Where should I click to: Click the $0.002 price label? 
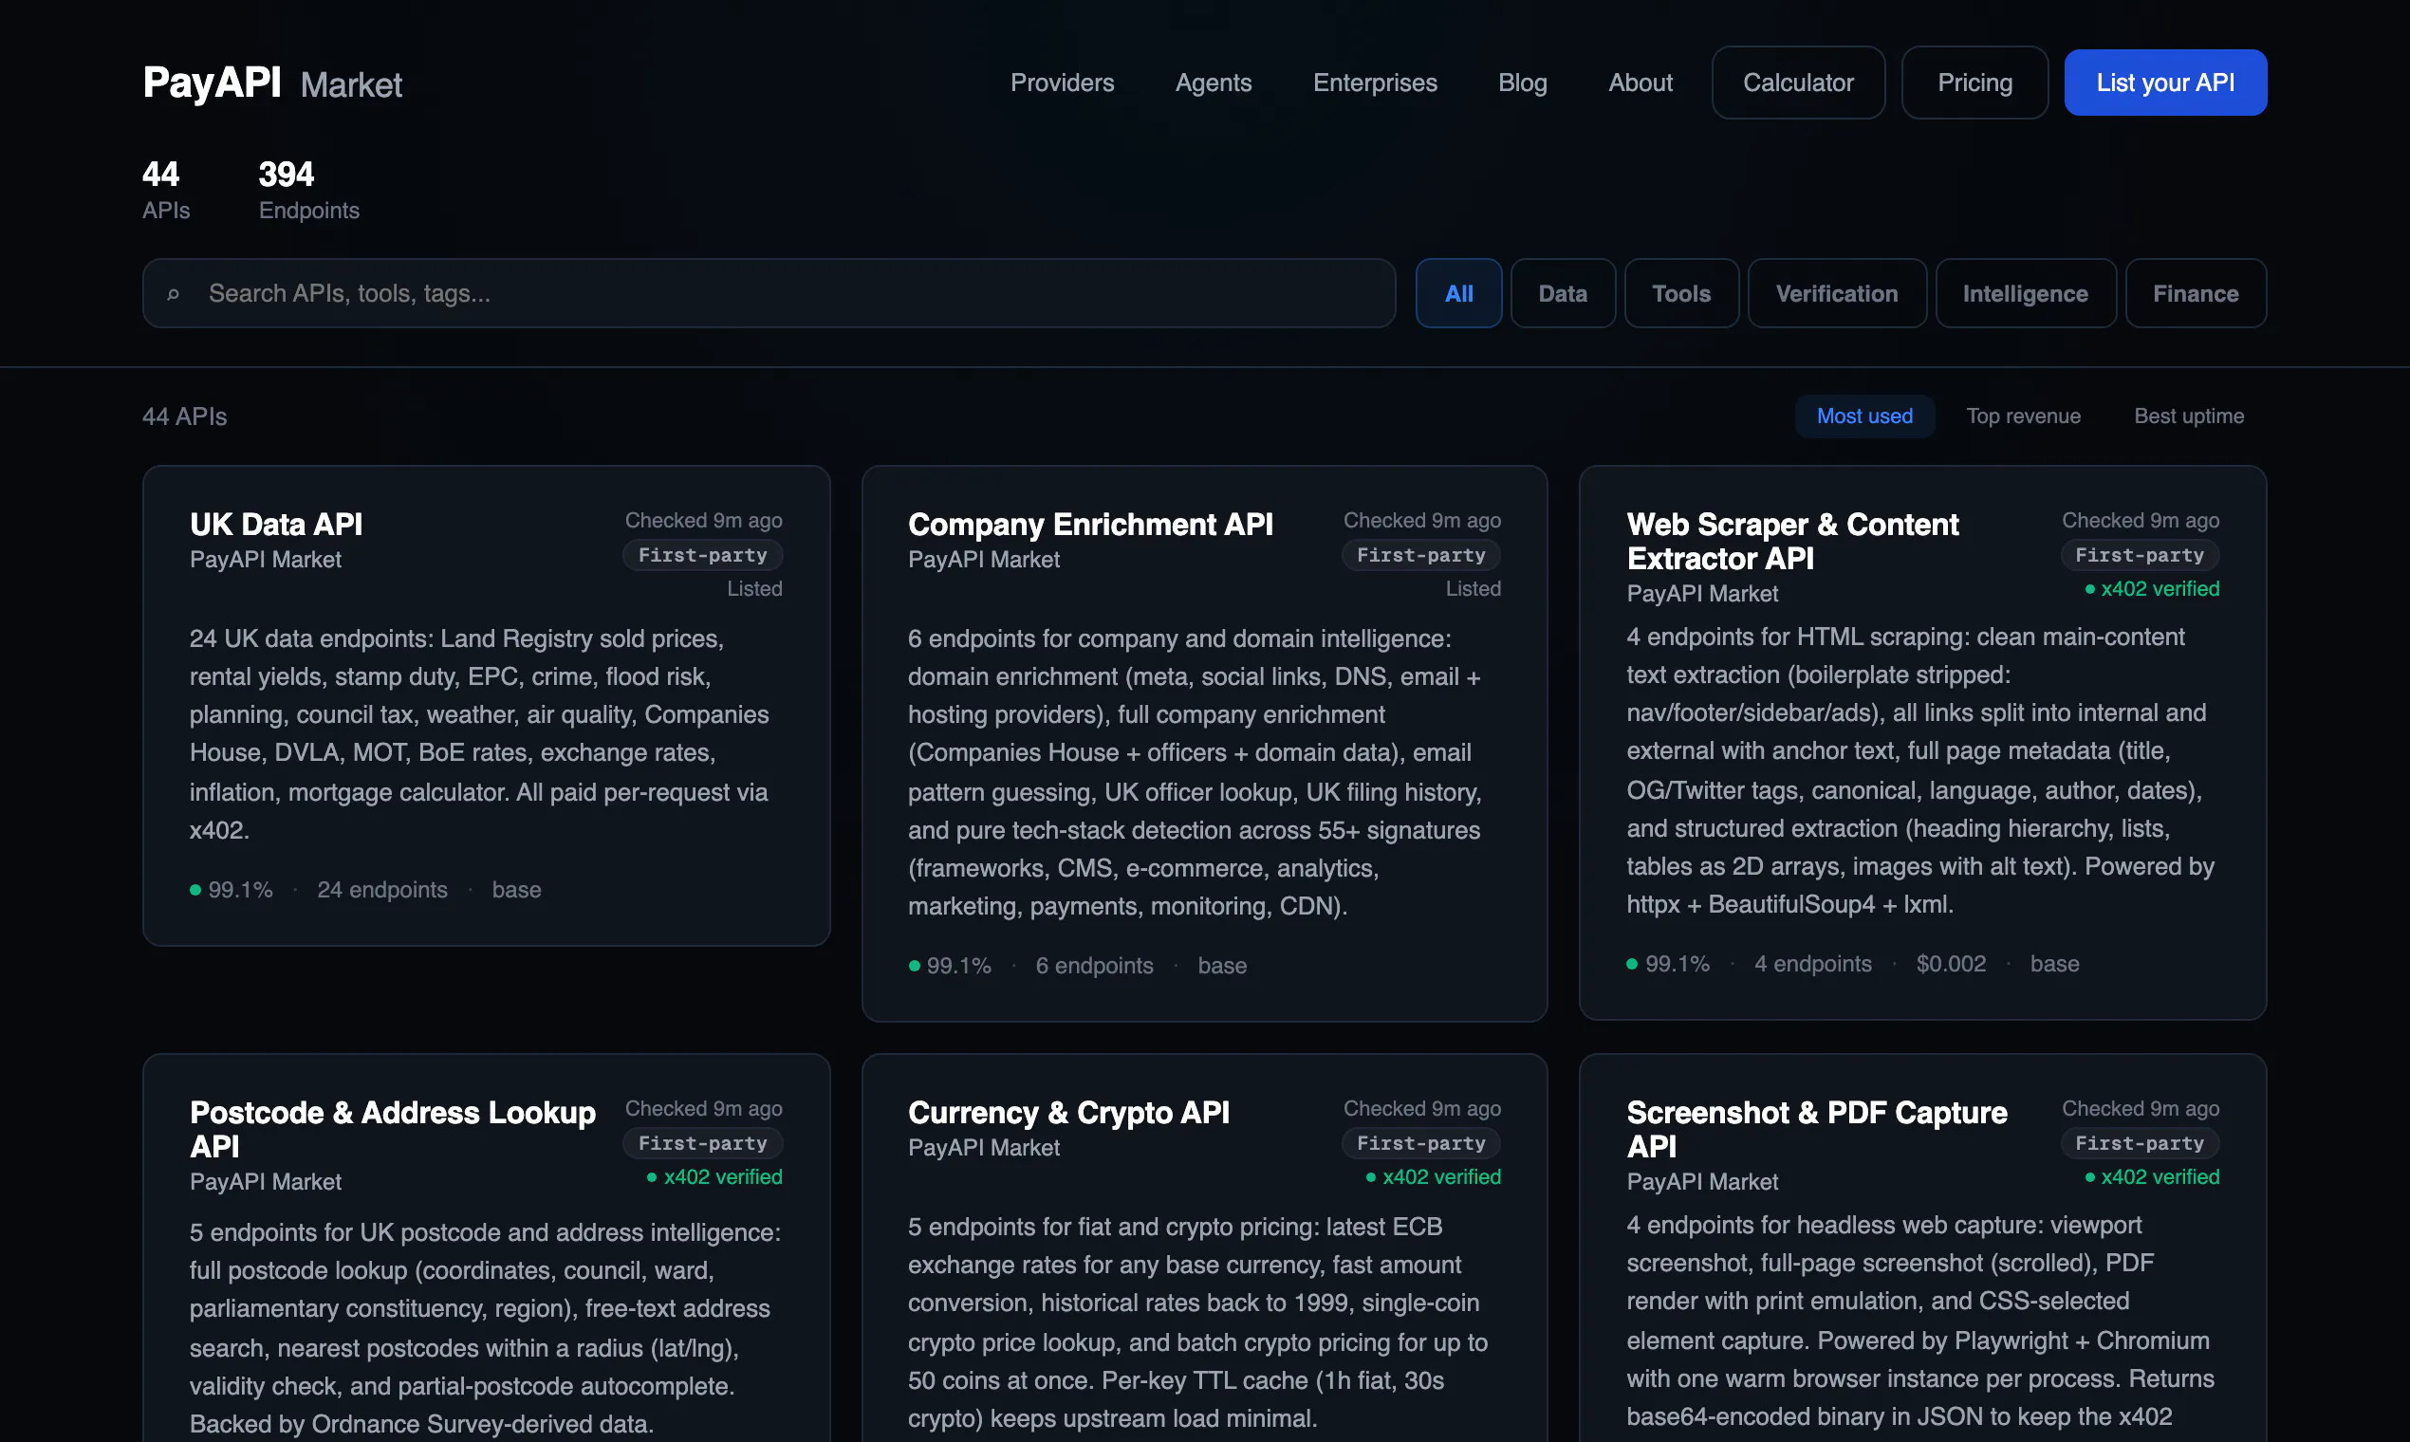point(1951,964)
